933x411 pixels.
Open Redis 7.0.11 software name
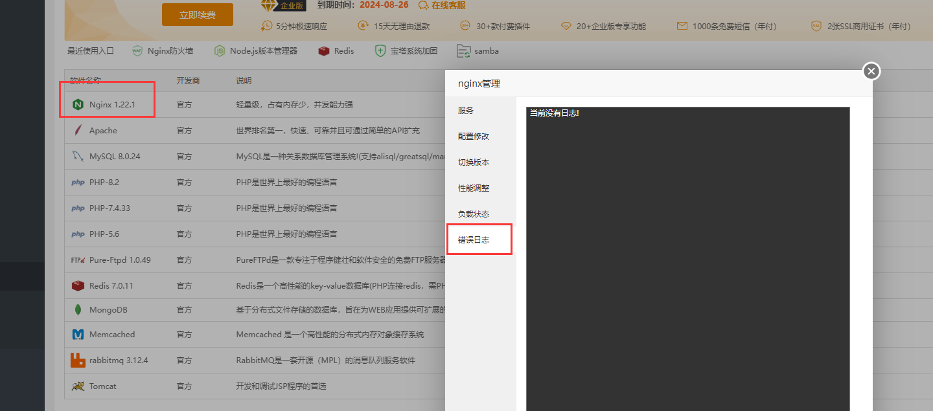(111, 285)
